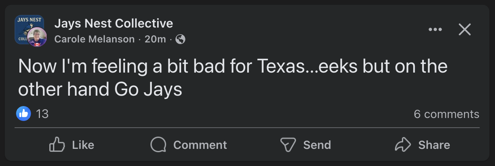Open Carole Melanson's small profile picture
Image resolution: width=495 pixels, height=166 pixels.
tap(37, 37)
